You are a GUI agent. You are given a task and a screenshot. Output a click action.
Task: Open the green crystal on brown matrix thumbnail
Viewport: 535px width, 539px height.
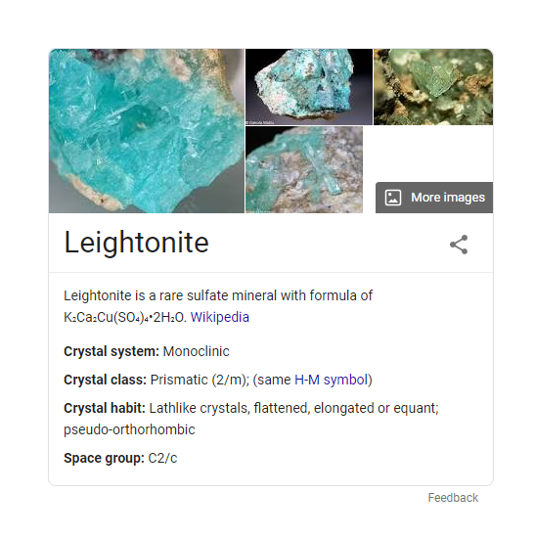click(x=433, y=87)
